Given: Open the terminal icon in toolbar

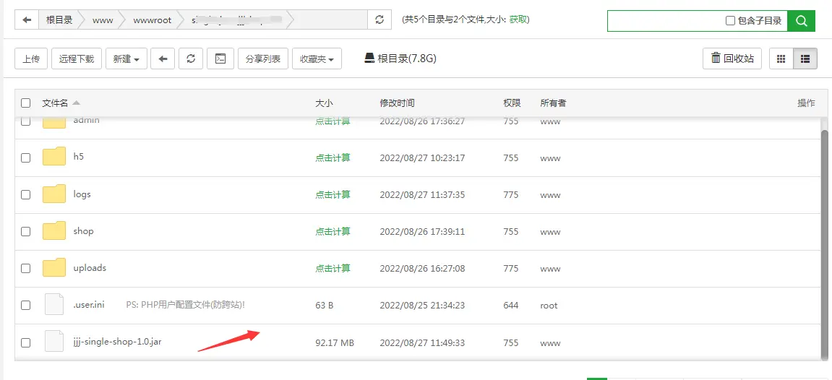Looking at the screenshot, I should tap(220, 59).
